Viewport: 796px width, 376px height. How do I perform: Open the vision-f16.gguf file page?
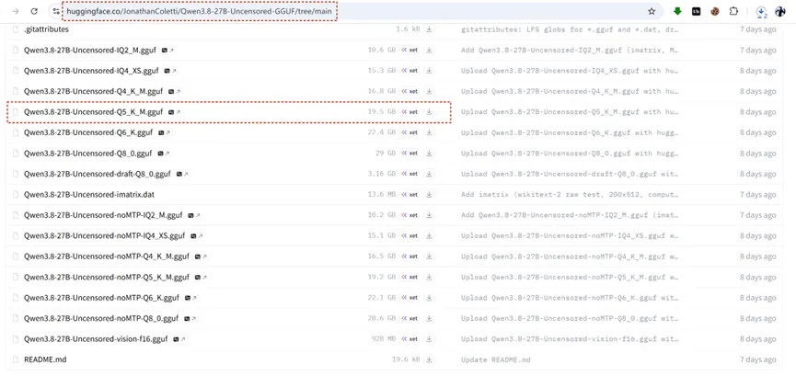tap(96, 339)
